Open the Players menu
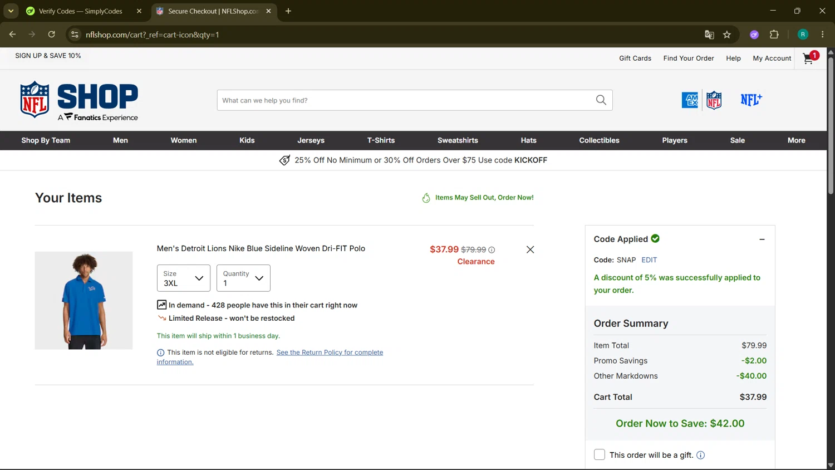 point(675,140)
